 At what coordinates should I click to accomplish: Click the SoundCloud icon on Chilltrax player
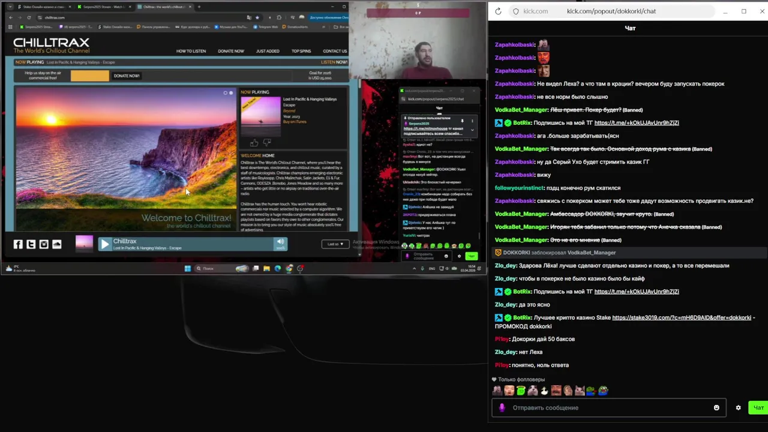[x=57, y=244]
